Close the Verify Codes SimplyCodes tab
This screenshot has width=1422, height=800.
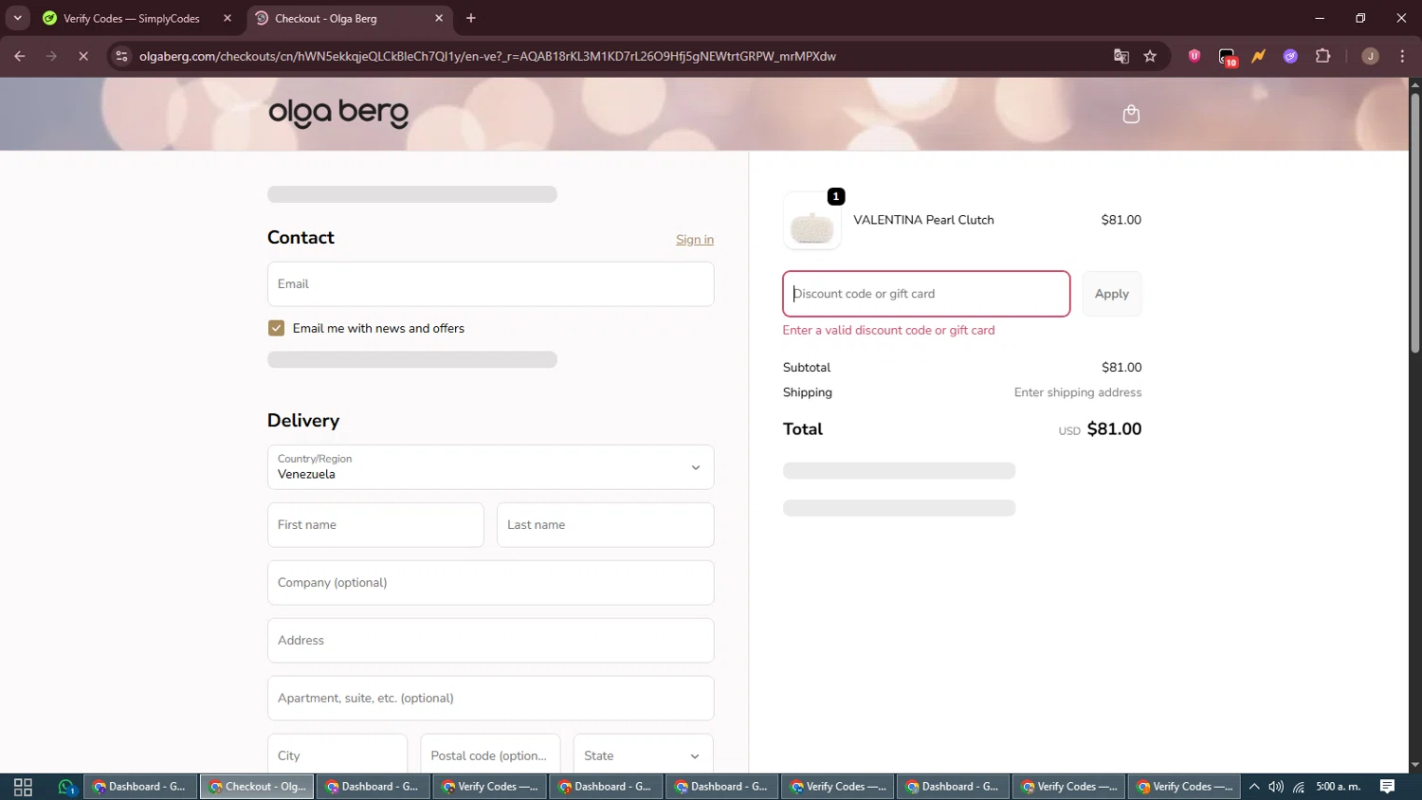coord(228,18)
